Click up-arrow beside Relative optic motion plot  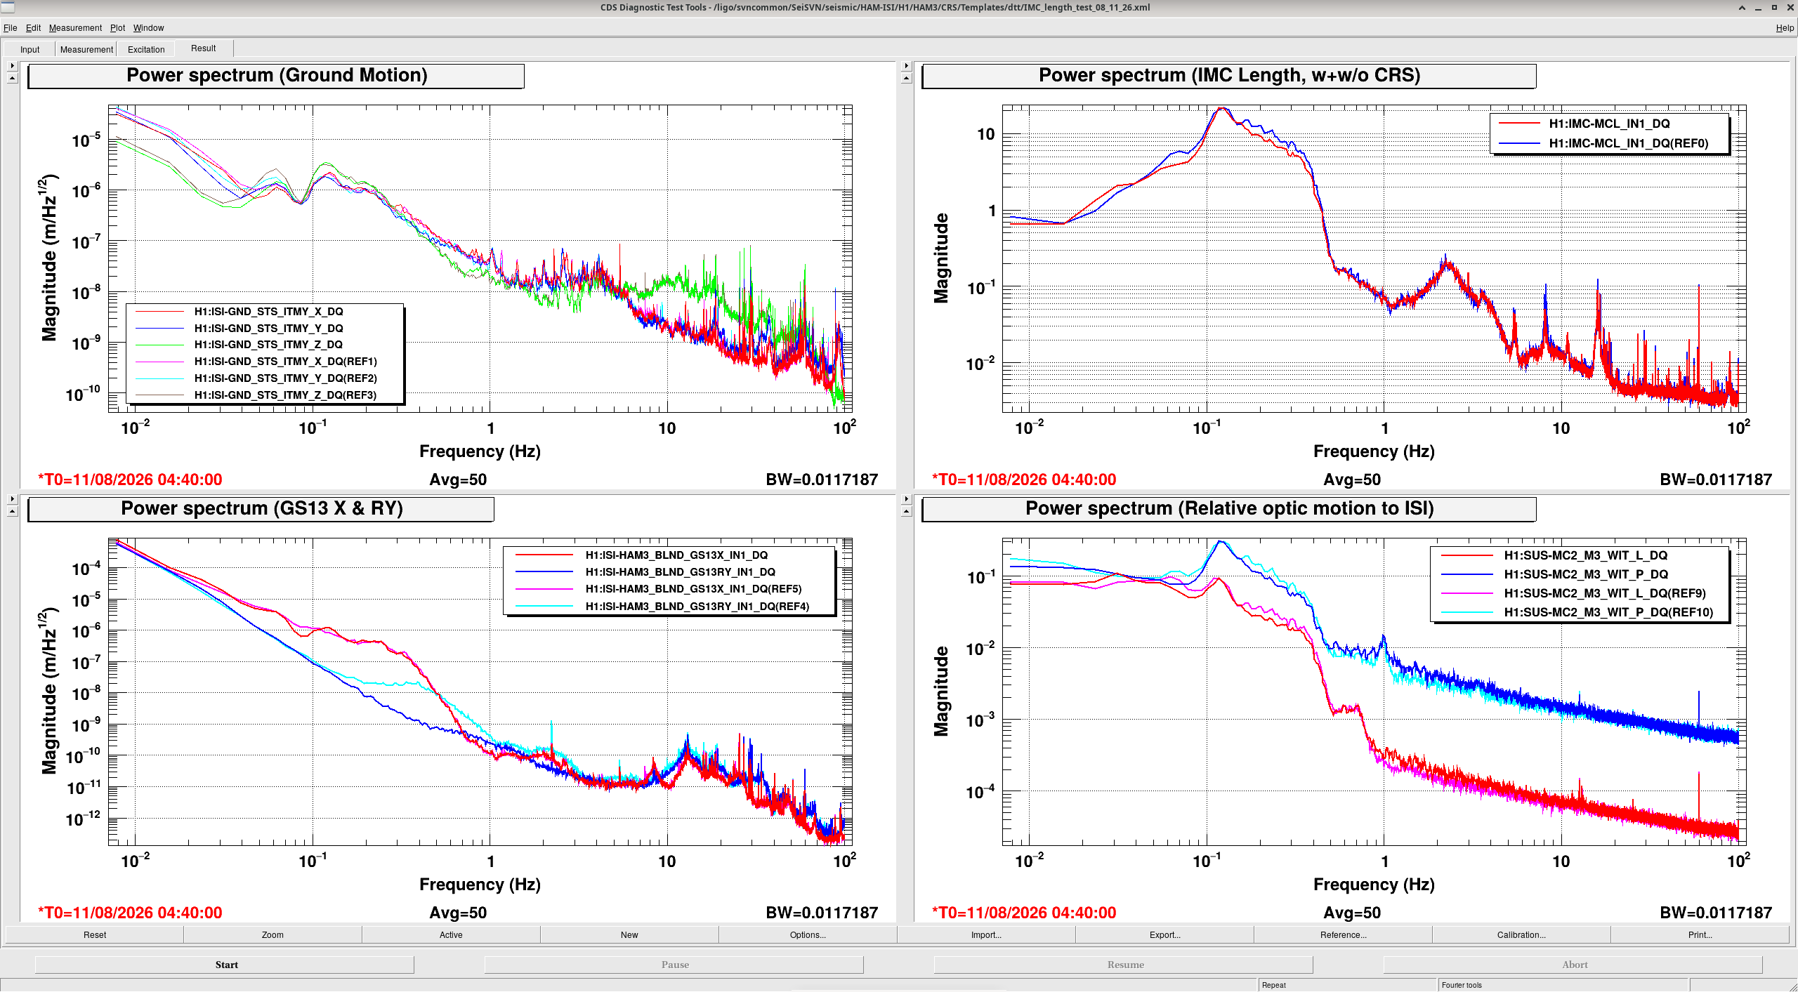[x=906, y=512]
